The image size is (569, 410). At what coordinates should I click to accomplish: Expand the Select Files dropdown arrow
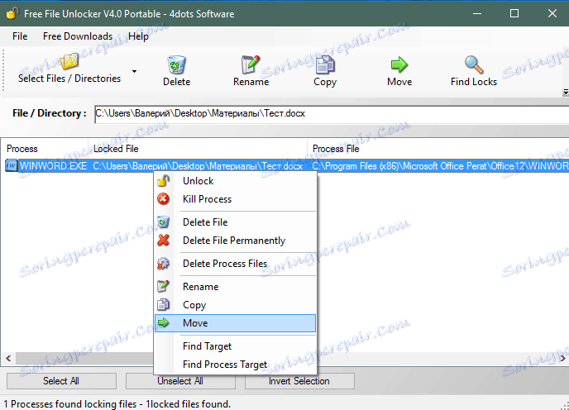pos(134,71)
